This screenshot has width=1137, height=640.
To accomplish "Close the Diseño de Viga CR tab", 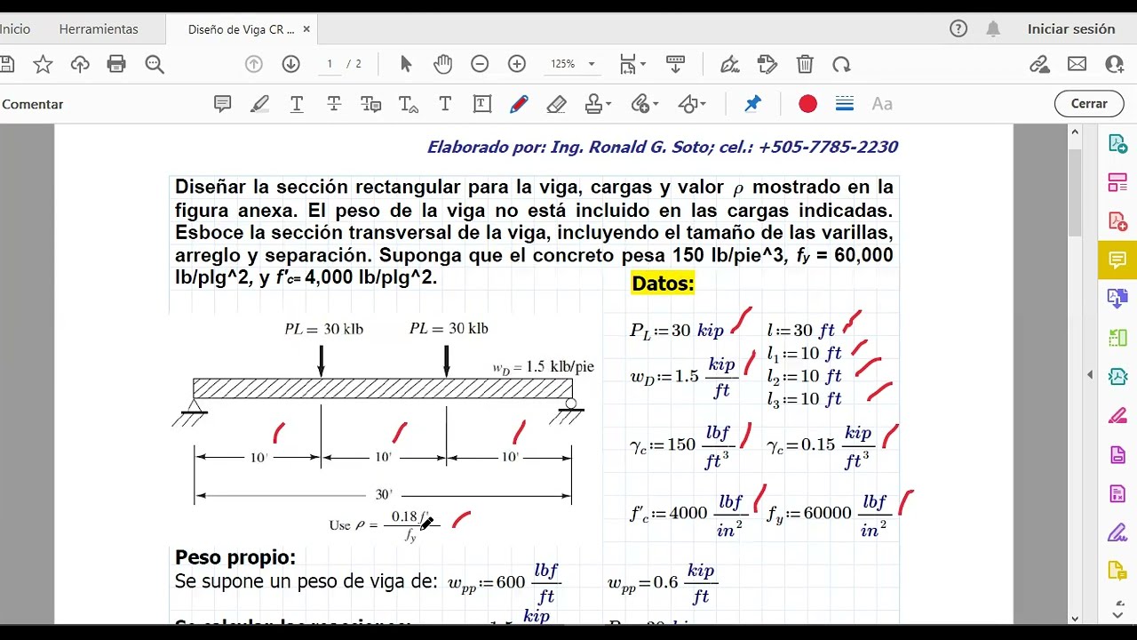I will (306, 29).
